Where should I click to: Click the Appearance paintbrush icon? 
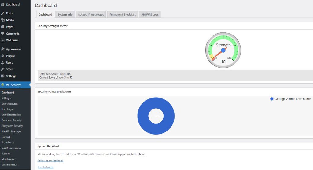(2, 49)
